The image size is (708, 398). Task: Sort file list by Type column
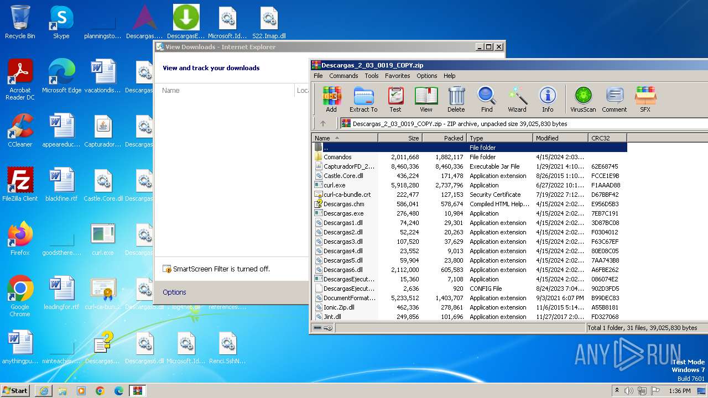click(x=500, y=138)
